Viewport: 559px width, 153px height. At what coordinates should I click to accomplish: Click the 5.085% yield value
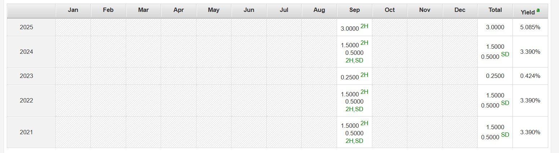(530, 27)
